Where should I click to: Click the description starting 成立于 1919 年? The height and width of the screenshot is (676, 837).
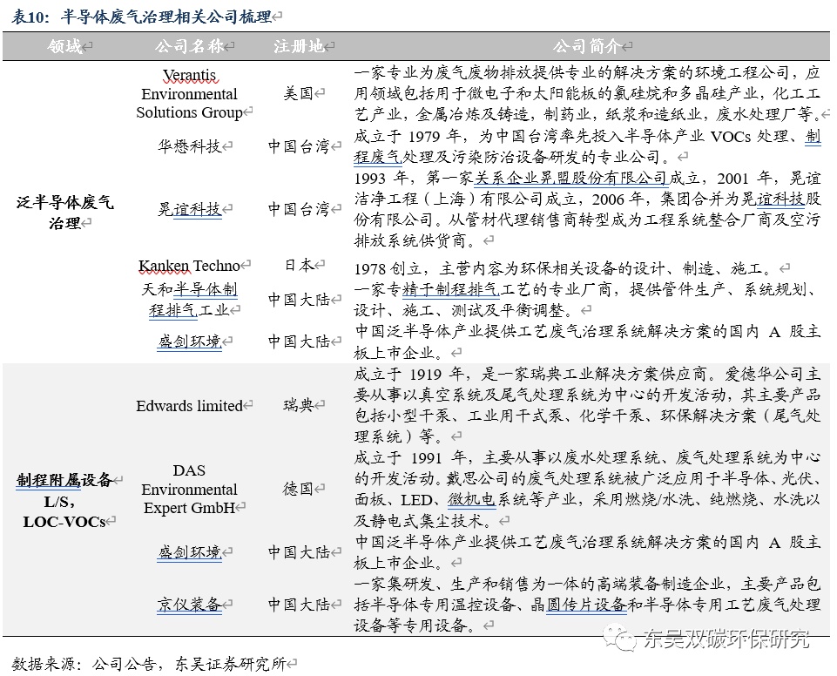(x=587, y=405)
